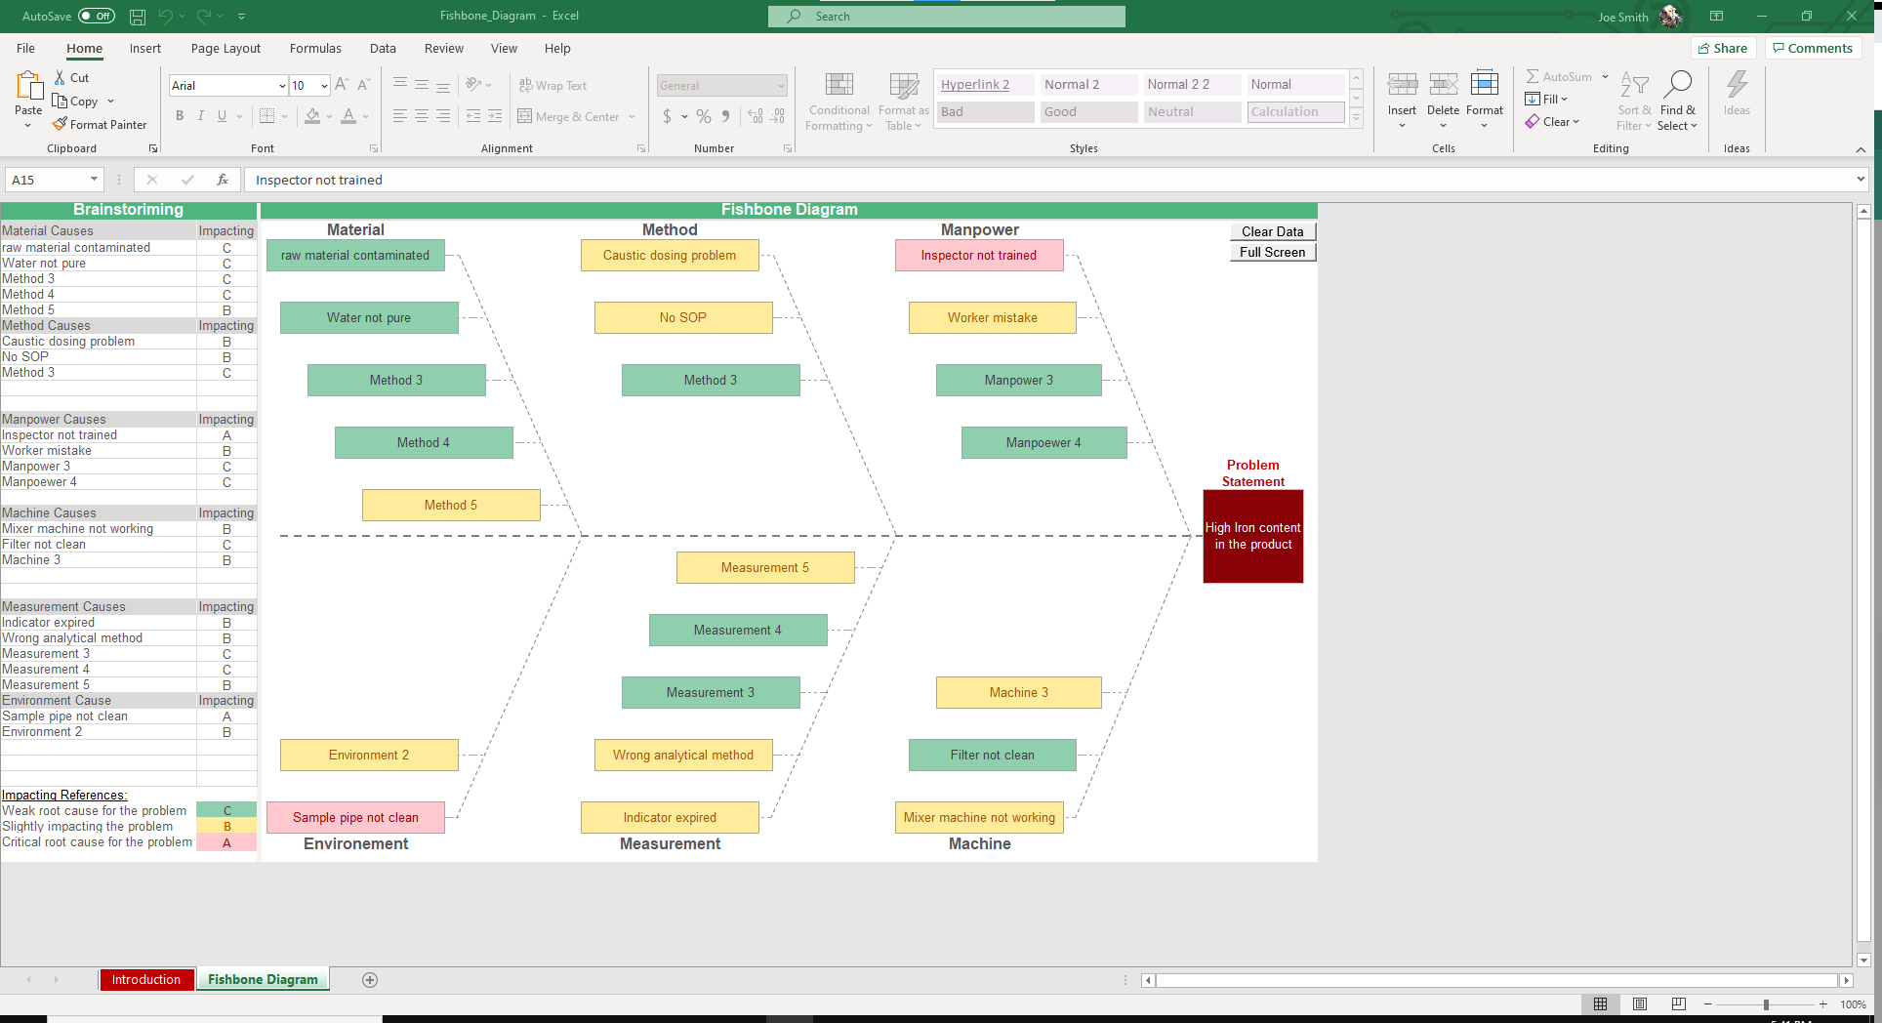Toggle Wrap Text for selected cell
This screenshot has height=1023, width=1882.
pos(553,85)
